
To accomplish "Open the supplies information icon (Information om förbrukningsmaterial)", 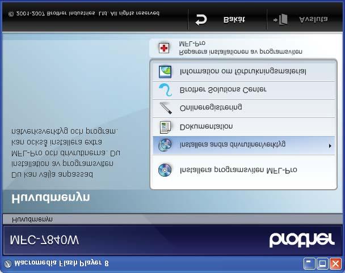I will pos(165,71).
